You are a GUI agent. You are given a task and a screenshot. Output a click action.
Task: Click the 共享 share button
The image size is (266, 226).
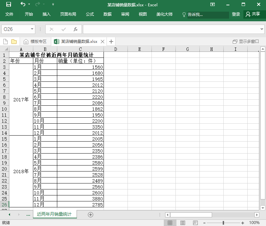tap(253, 14)
